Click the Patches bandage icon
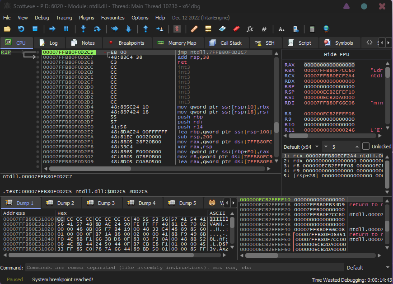 tap(194, 29)
